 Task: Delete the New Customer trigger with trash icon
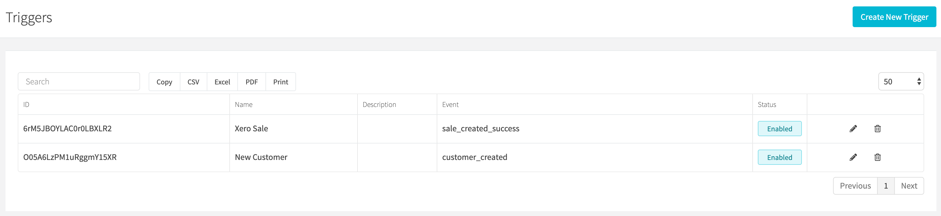tap(877, 158)
